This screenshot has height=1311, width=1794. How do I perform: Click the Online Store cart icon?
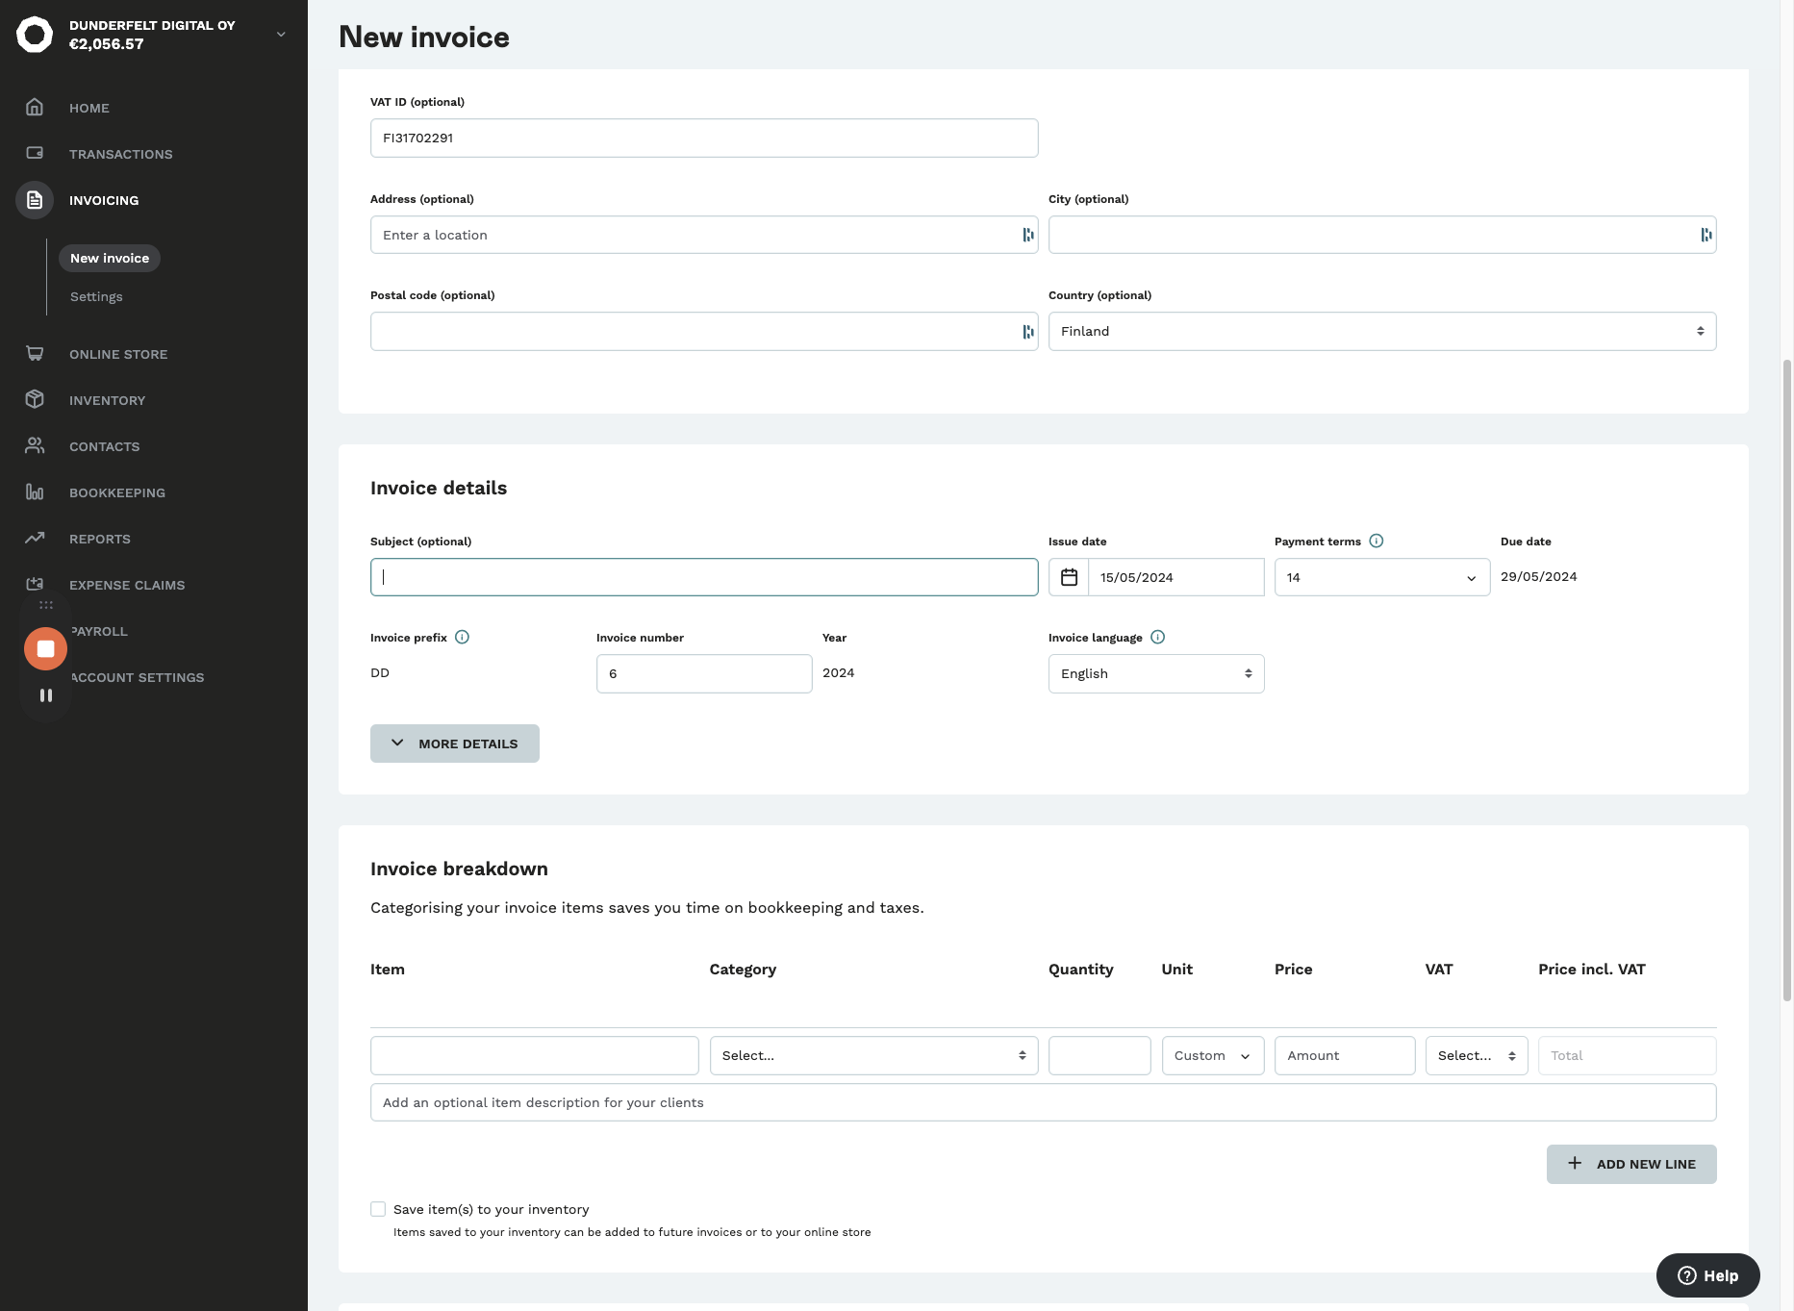pos(35,353)
